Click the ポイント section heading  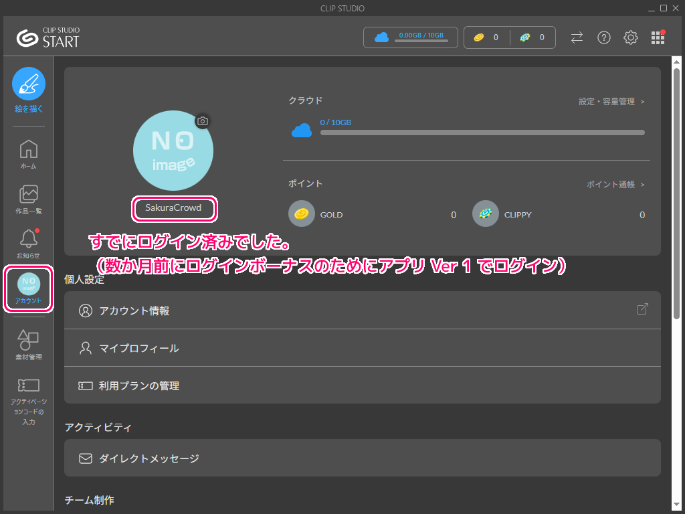(x=305, y=183)
